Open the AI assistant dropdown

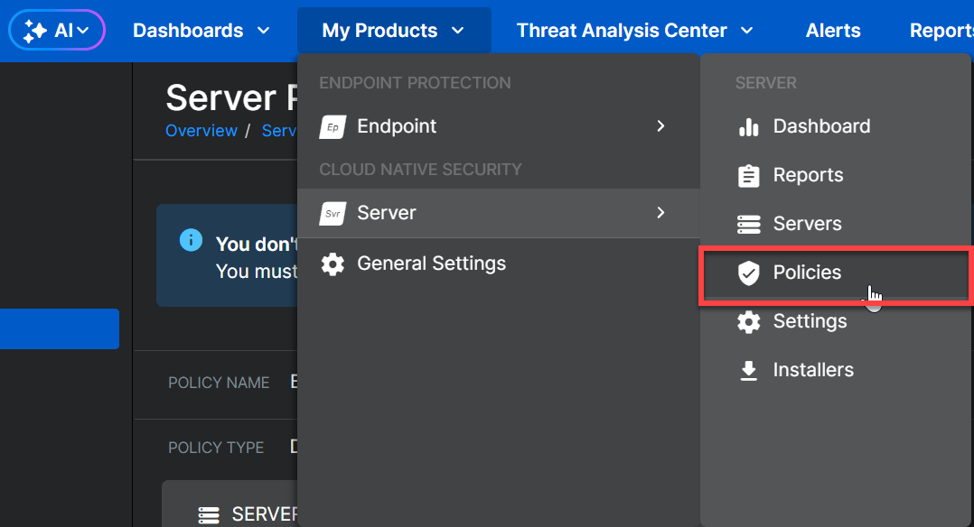(57, 31)
